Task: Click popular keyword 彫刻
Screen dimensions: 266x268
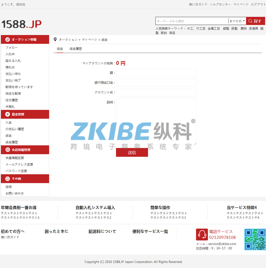Action: click(164, 33)
